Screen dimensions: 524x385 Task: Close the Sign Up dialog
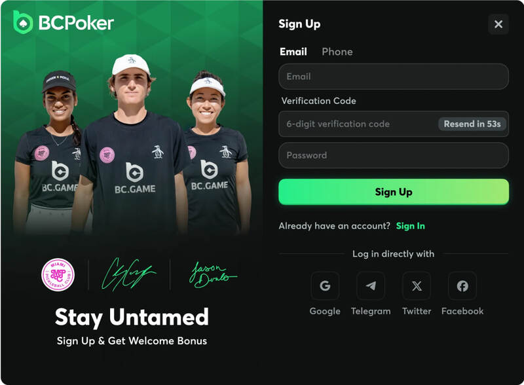point(498,24)
